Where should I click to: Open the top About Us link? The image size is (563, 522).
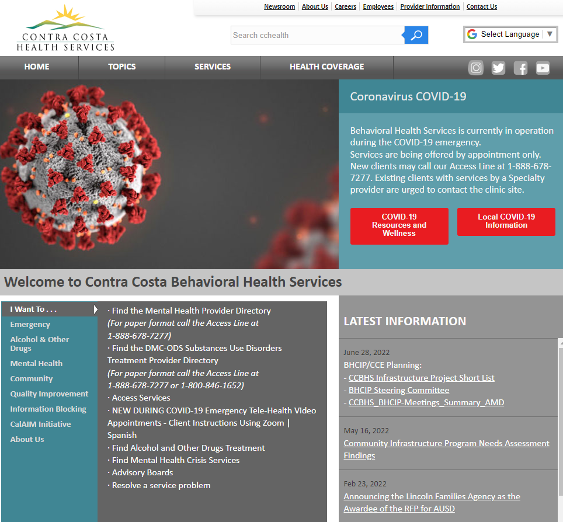(x=315, y=6)
